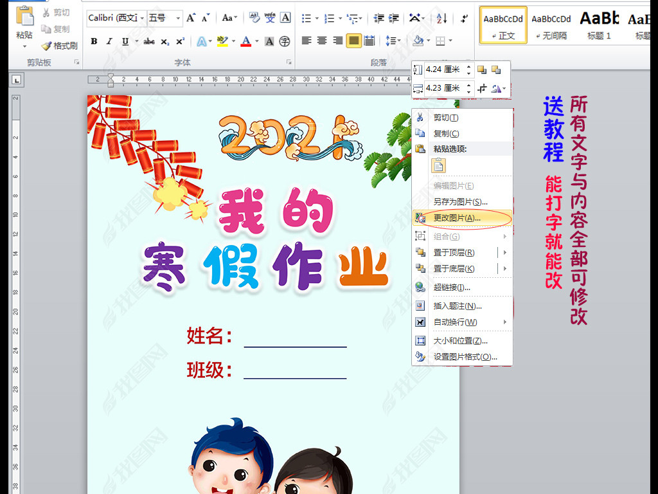Viewport: 658px width, 494px height.
Task: Select the 无间隔 No Spacing style
Action: pos(551,25)
